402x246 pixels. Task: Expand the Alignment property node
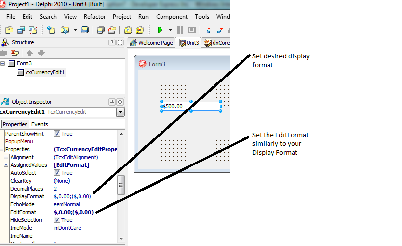(x=6, y=157)
